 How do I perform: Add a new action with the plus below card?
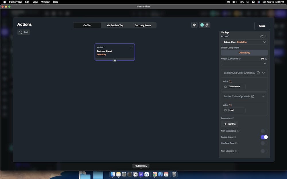coord(115,60)
